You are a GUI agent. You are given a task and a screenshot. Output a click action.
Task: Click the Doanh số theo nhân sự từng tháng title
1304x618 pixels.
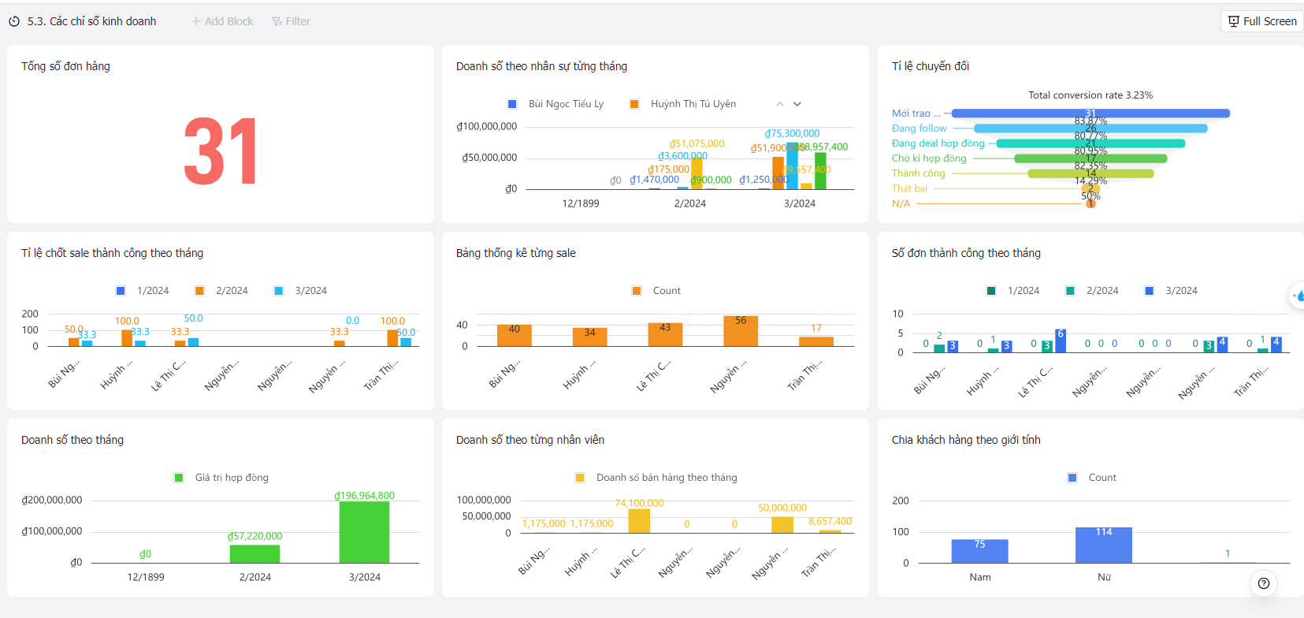541,66
